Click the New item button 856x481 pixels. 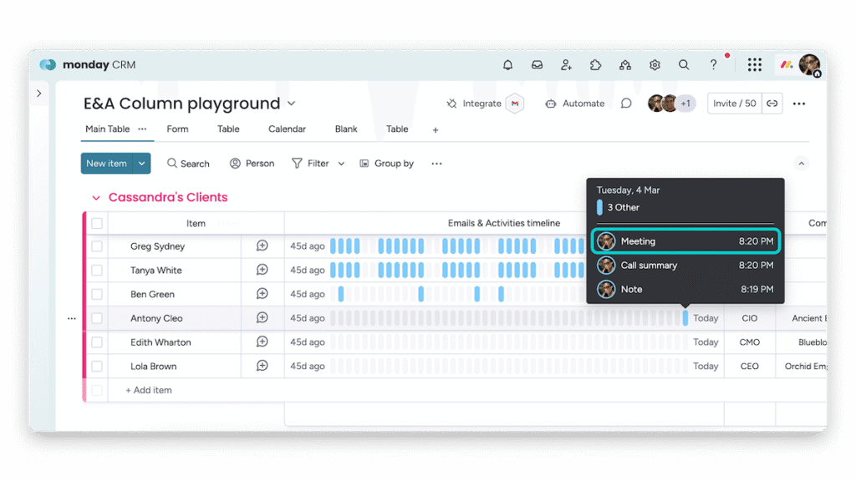106,164
